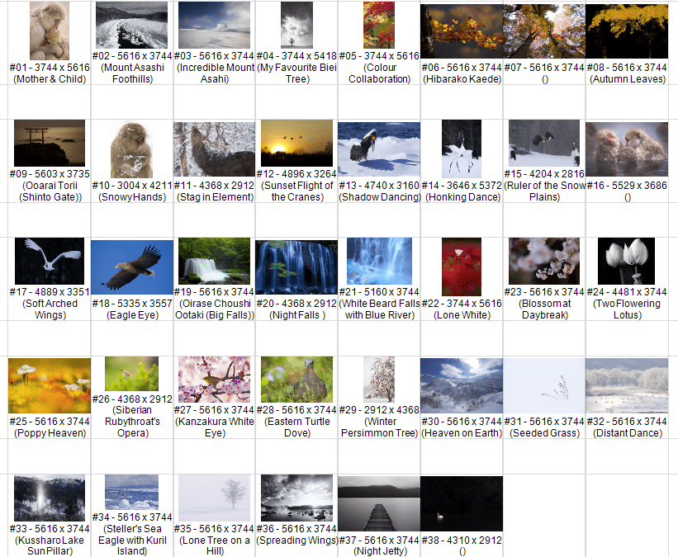Click the Spreading Wings monochrome thumbnail
678x557 pixels.
296,498
